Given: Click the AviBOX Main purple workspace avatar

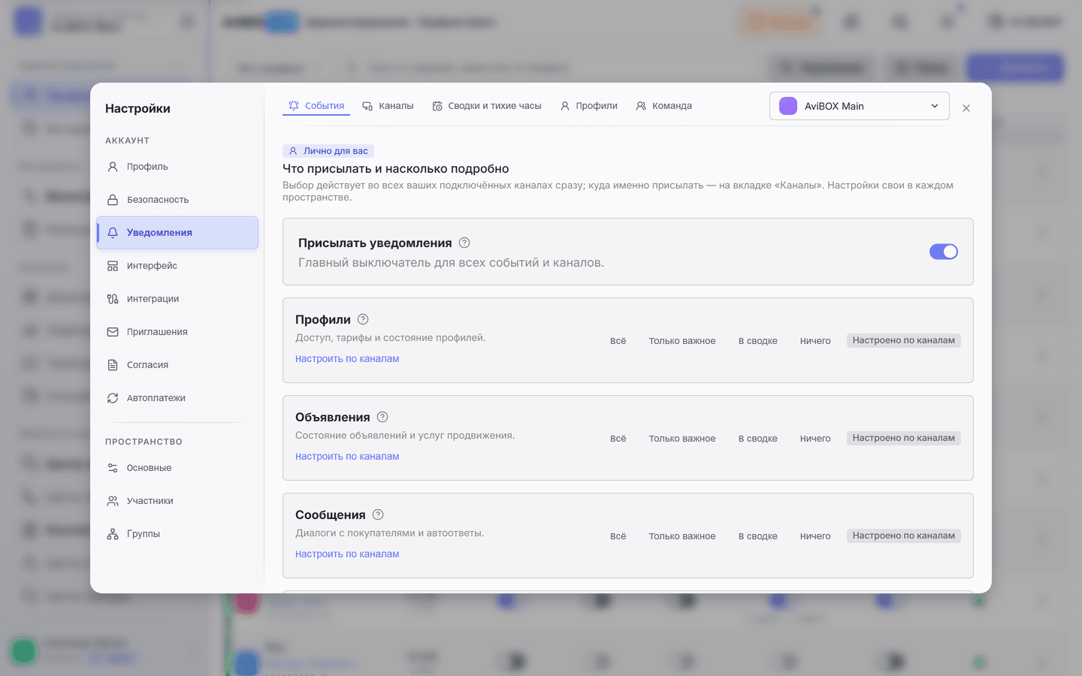Looking at the screenshot, I should tap(788, 106).
